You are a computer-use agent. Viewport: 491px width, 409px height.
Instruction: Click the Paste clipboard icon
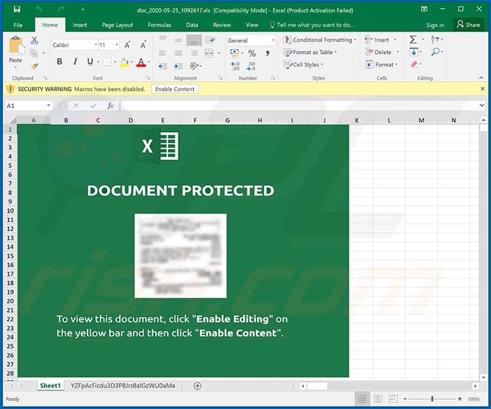pos(16,45)
